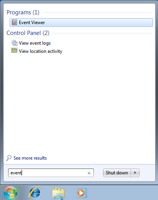Image resolution: width=158 pixels, height=200 pixels.
Task: Click the magnifying glass search icon
Action: (9, 158)
